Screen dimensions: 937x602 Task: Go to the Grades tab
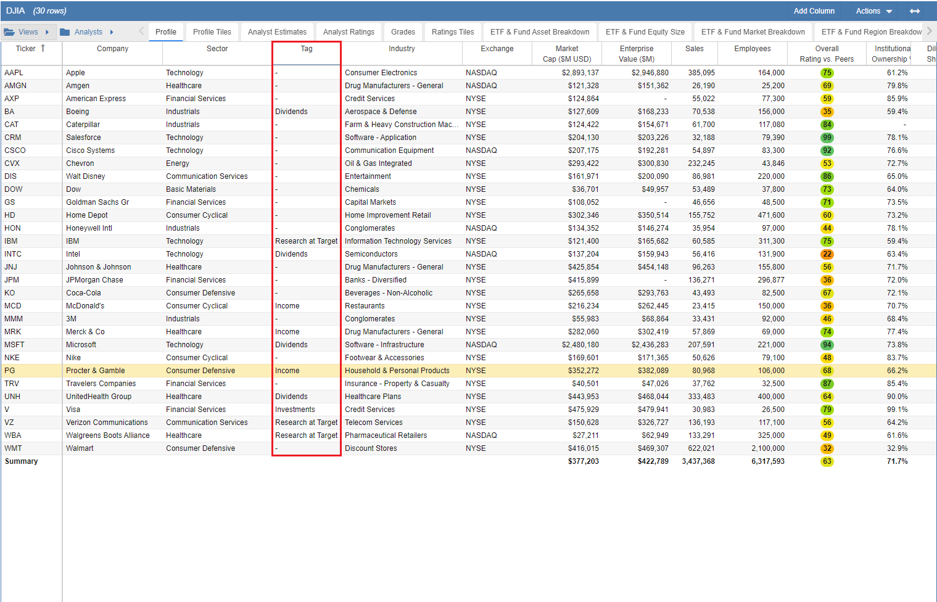(x=403, y=32)
